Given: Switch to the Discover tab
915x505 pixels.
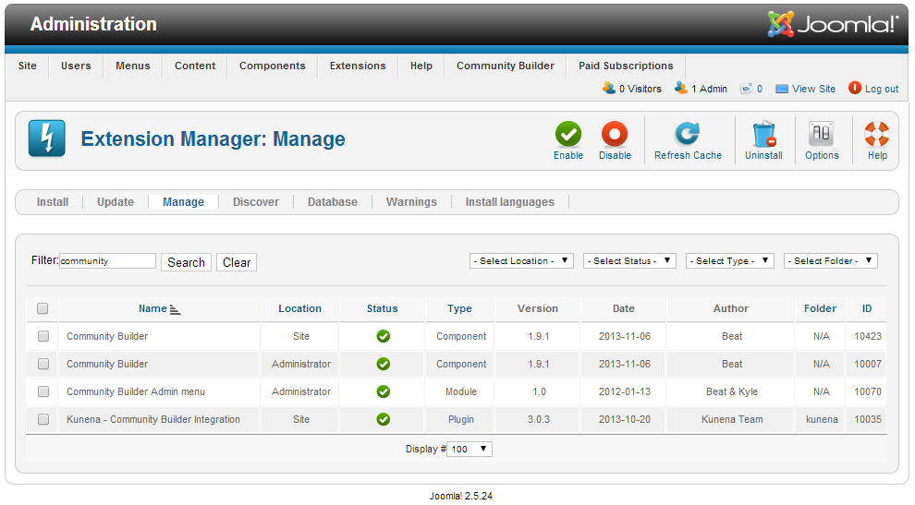Looking at the screenshot, I should (256, 202).
